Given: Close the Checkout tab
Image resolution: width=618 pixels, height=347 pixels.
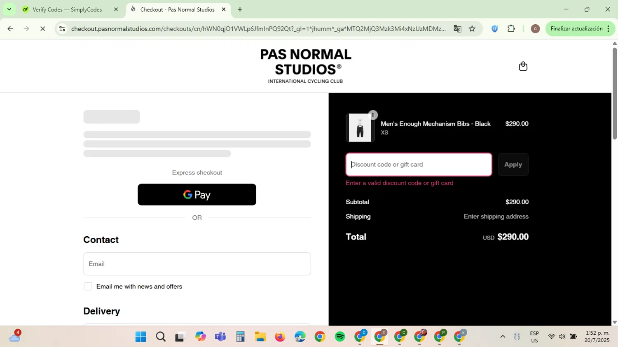Looking at the screenshot, I should 224,9.
